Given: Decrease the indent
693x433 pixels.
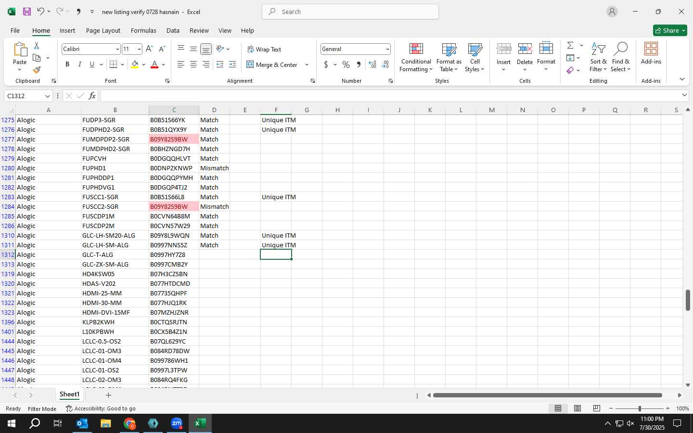Looking at the screenshot, I should point(220,64).
